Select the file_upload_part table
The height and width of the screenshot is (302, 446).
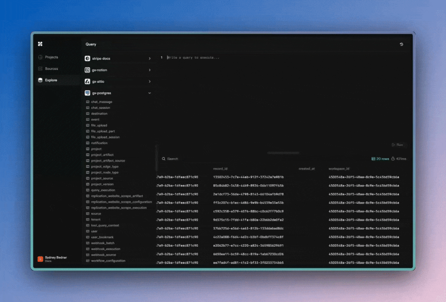(103, 131)
